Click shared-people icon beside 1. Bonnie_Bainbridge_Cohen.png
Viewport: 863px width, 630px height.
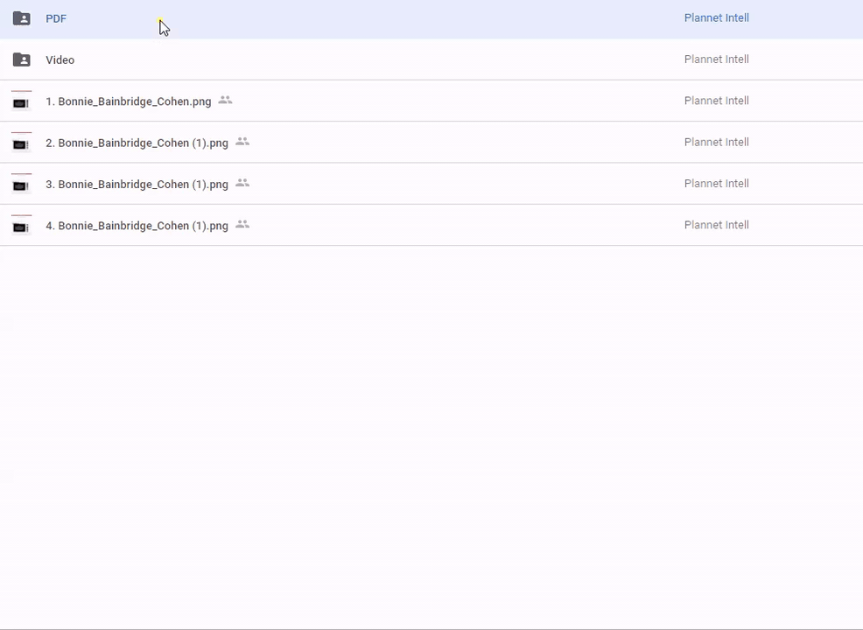click(x=225, y=101)
